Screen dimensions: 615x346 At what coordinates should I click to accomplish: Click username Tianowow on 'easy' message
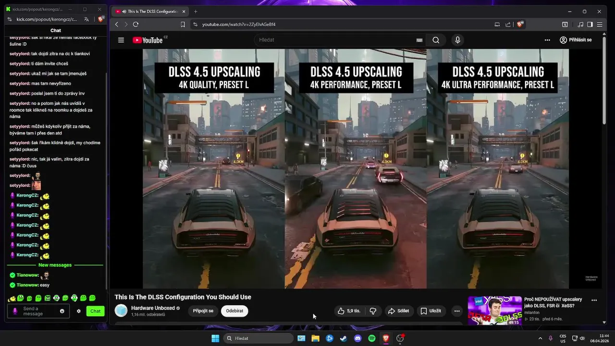(27, 285)
